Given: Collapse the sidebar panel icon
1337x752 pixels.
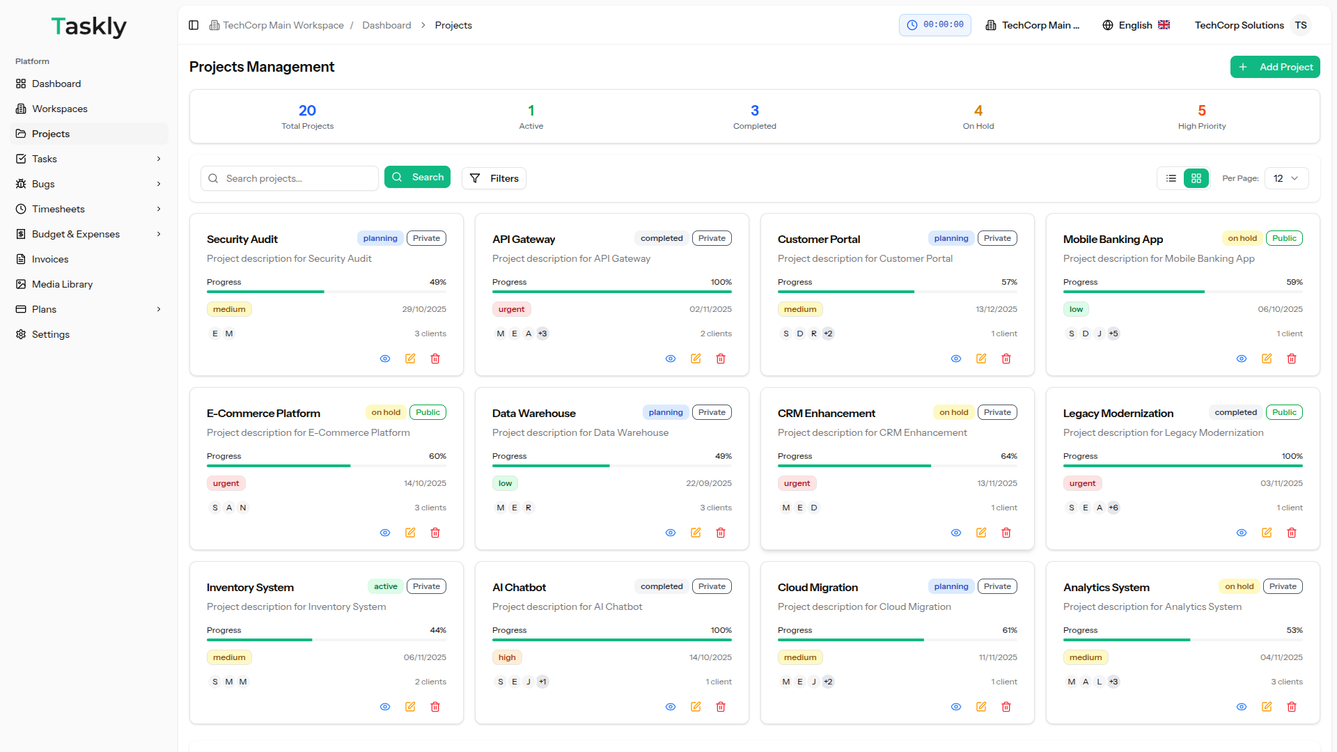Looking at the screenshot, I should (x=194, y=25).
